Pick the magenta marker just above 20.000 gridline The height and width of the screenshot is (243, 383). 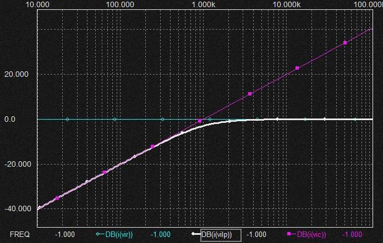pyautogui.click(x=297, y=68)
